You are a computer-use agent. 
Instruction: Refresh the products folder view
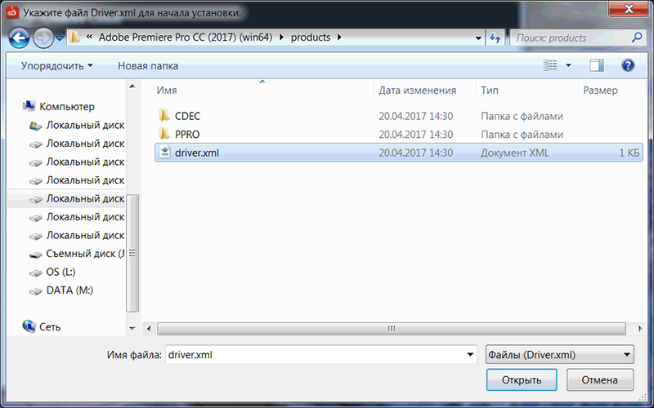coord(495,38)
